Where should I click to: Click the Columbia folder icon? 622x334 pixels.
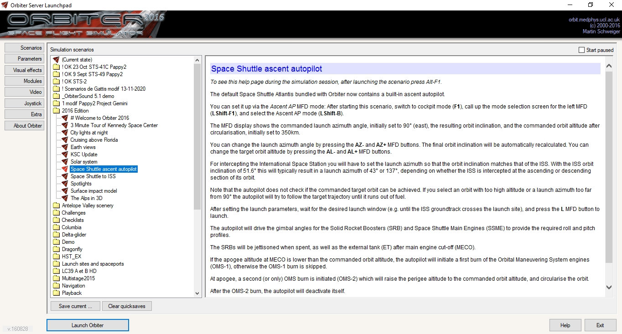point(56,227)
